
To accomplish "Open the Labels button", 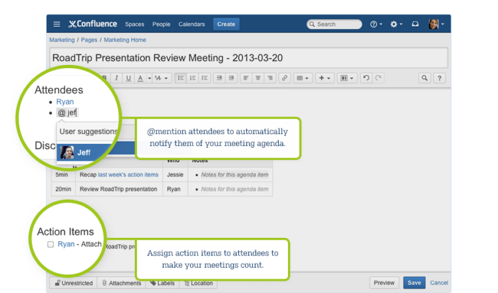I will click(x=162, y=283).
